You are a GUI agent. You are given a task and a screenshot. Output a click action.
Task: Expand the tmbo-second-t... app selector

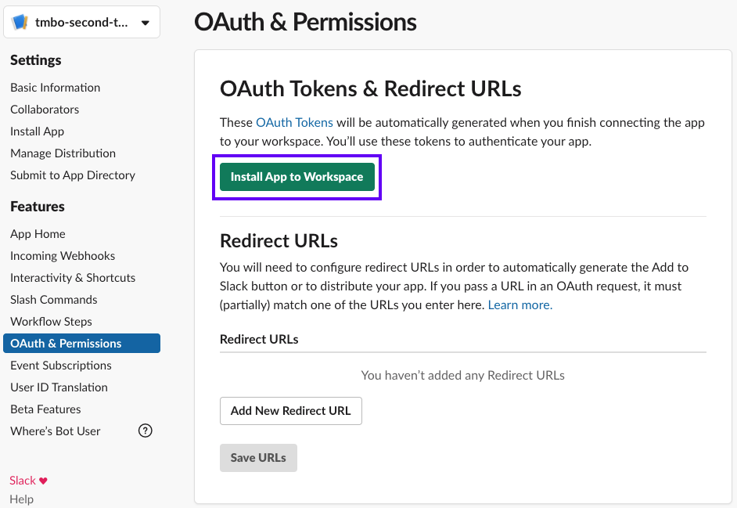81,22
